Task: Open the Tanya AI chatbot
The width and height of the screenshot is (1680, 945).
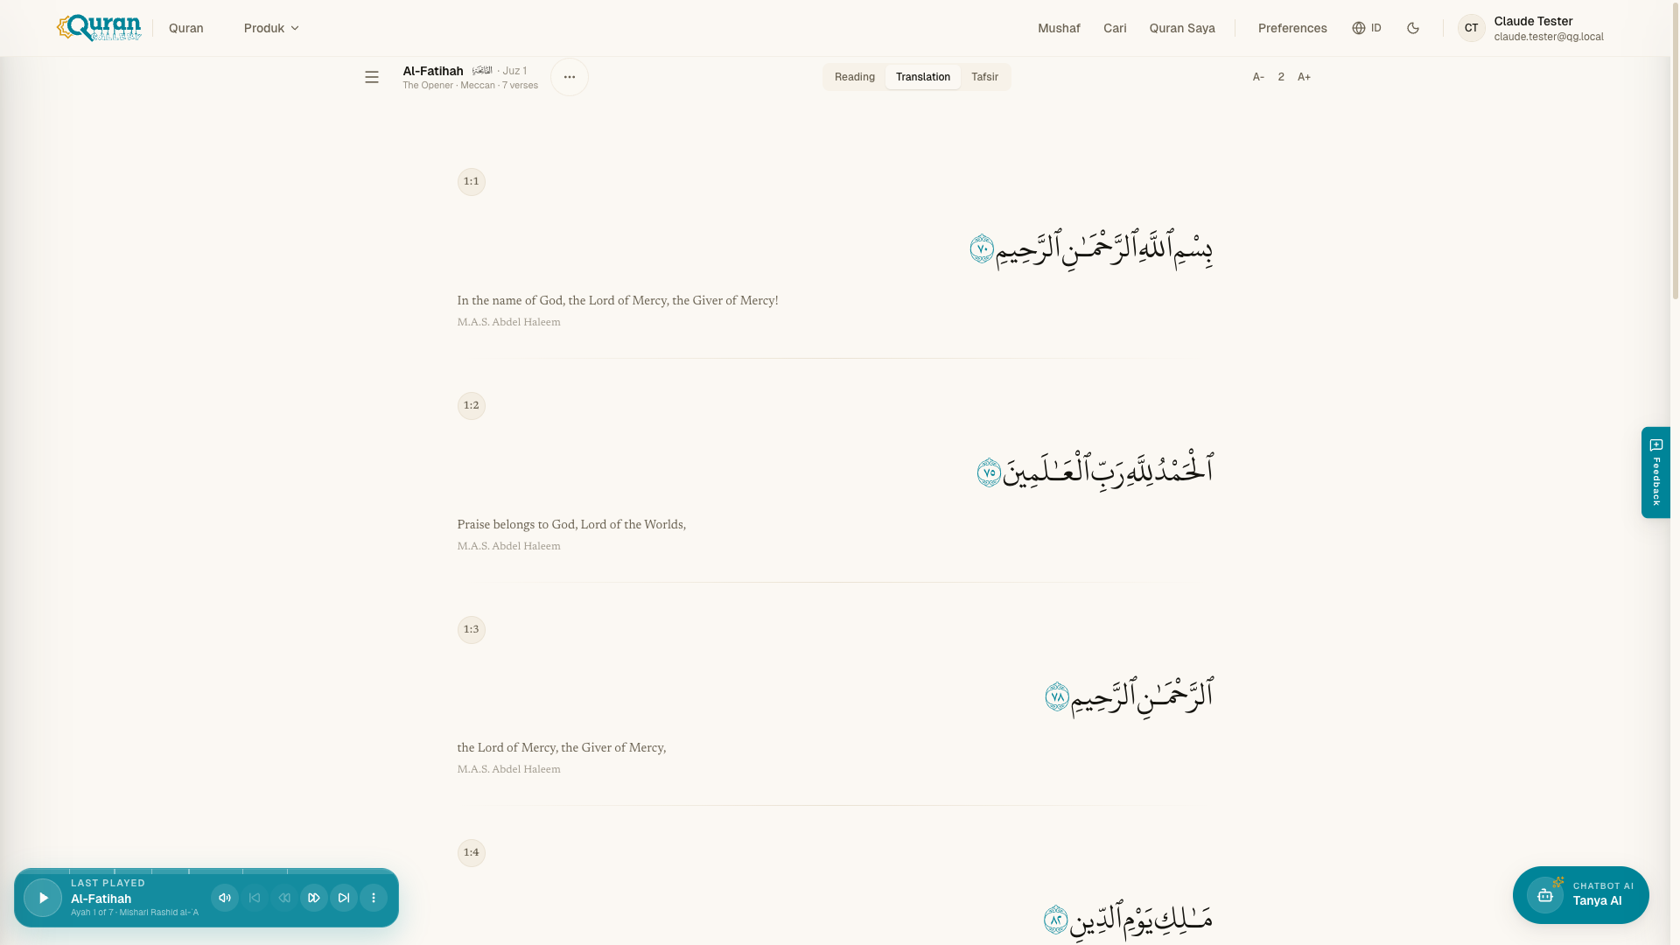Action: click(x=1581, y=895)
